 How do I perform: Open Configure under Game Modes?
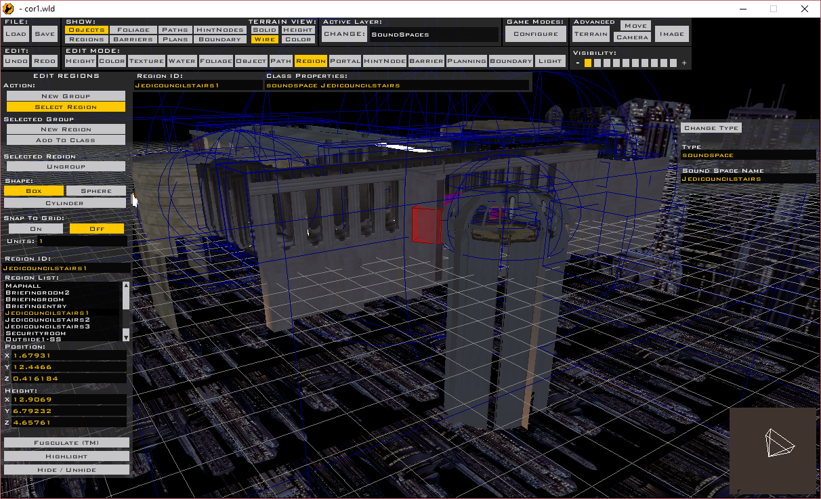(x=536, y=34)
